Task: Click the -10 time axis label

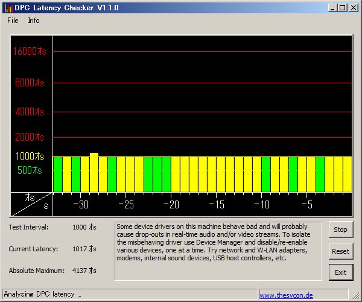Action: click(262, 205)
